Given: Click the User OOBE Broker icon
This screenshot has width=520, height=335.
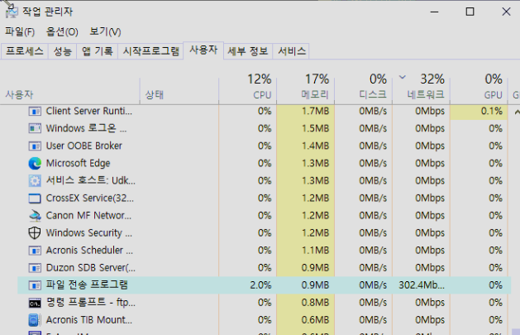Looking at the screenshot, I should (x=35, y=146).
